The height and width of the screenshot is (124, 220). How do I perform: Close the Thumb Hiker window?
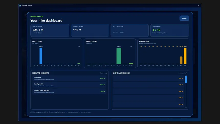pyautogui.click(x=199, y=6)
